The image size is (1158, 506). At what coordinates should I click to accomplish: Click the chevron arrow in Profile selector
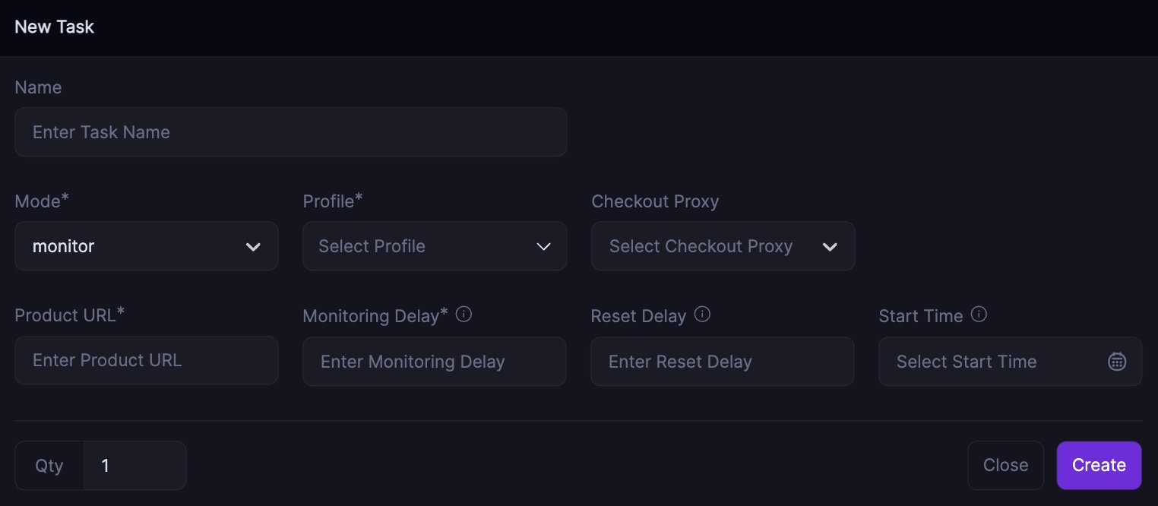point(543,247)
